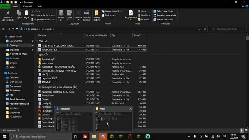
Task: Open OneDrive in navigation pane
Action: click(14, 77)
